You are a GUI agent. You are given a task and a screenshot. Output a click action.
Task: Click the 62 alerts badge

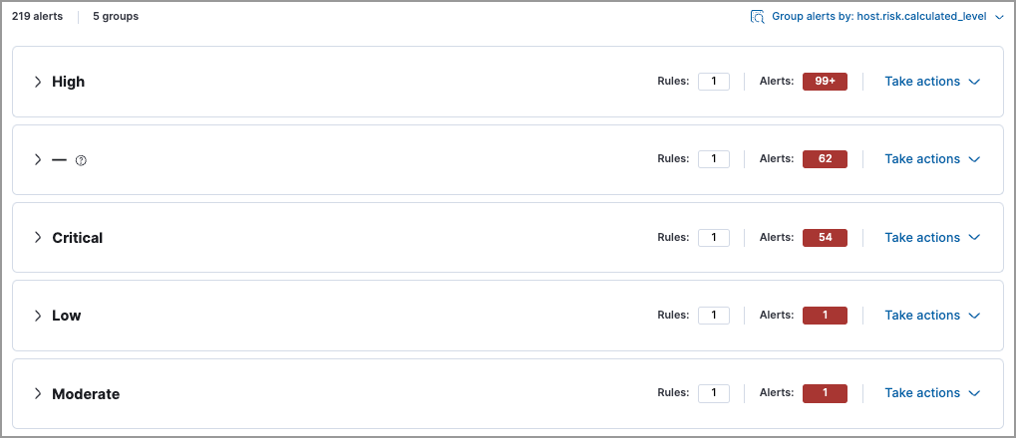pos(825,159)
